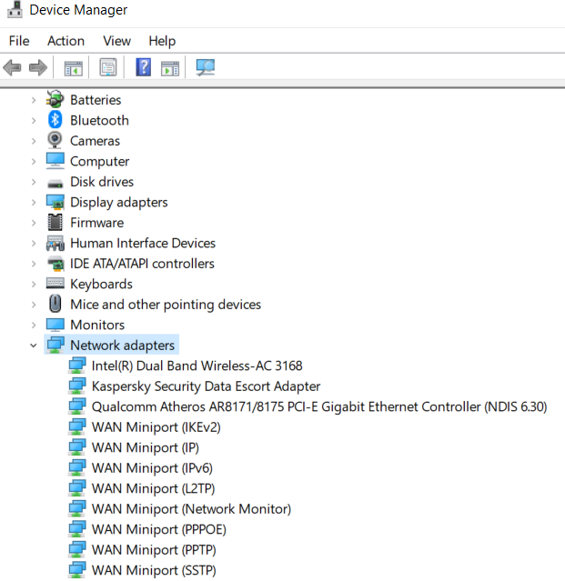This screenshot has height=581, width=565.
Task: Select the Disk drives label
Action: click(102, 182)
